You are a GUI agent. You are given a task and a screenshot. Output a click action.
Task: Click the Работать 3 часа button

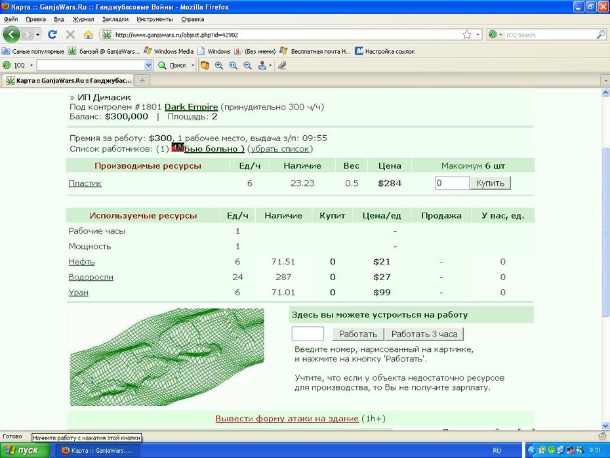[x=424, y=334]
